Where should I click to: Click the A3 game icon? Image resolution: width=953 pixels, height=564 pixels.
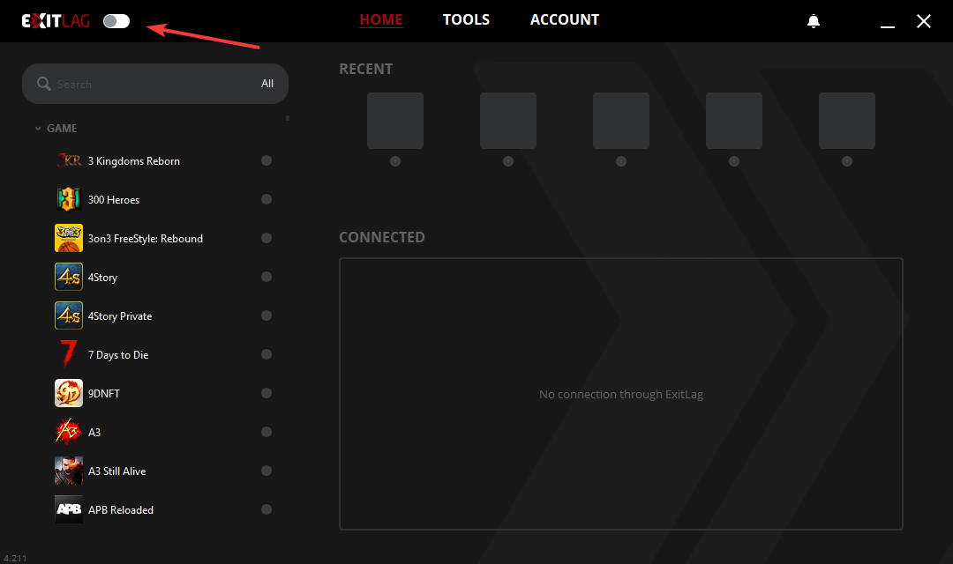pyautogui.click(x=69, y=433)
